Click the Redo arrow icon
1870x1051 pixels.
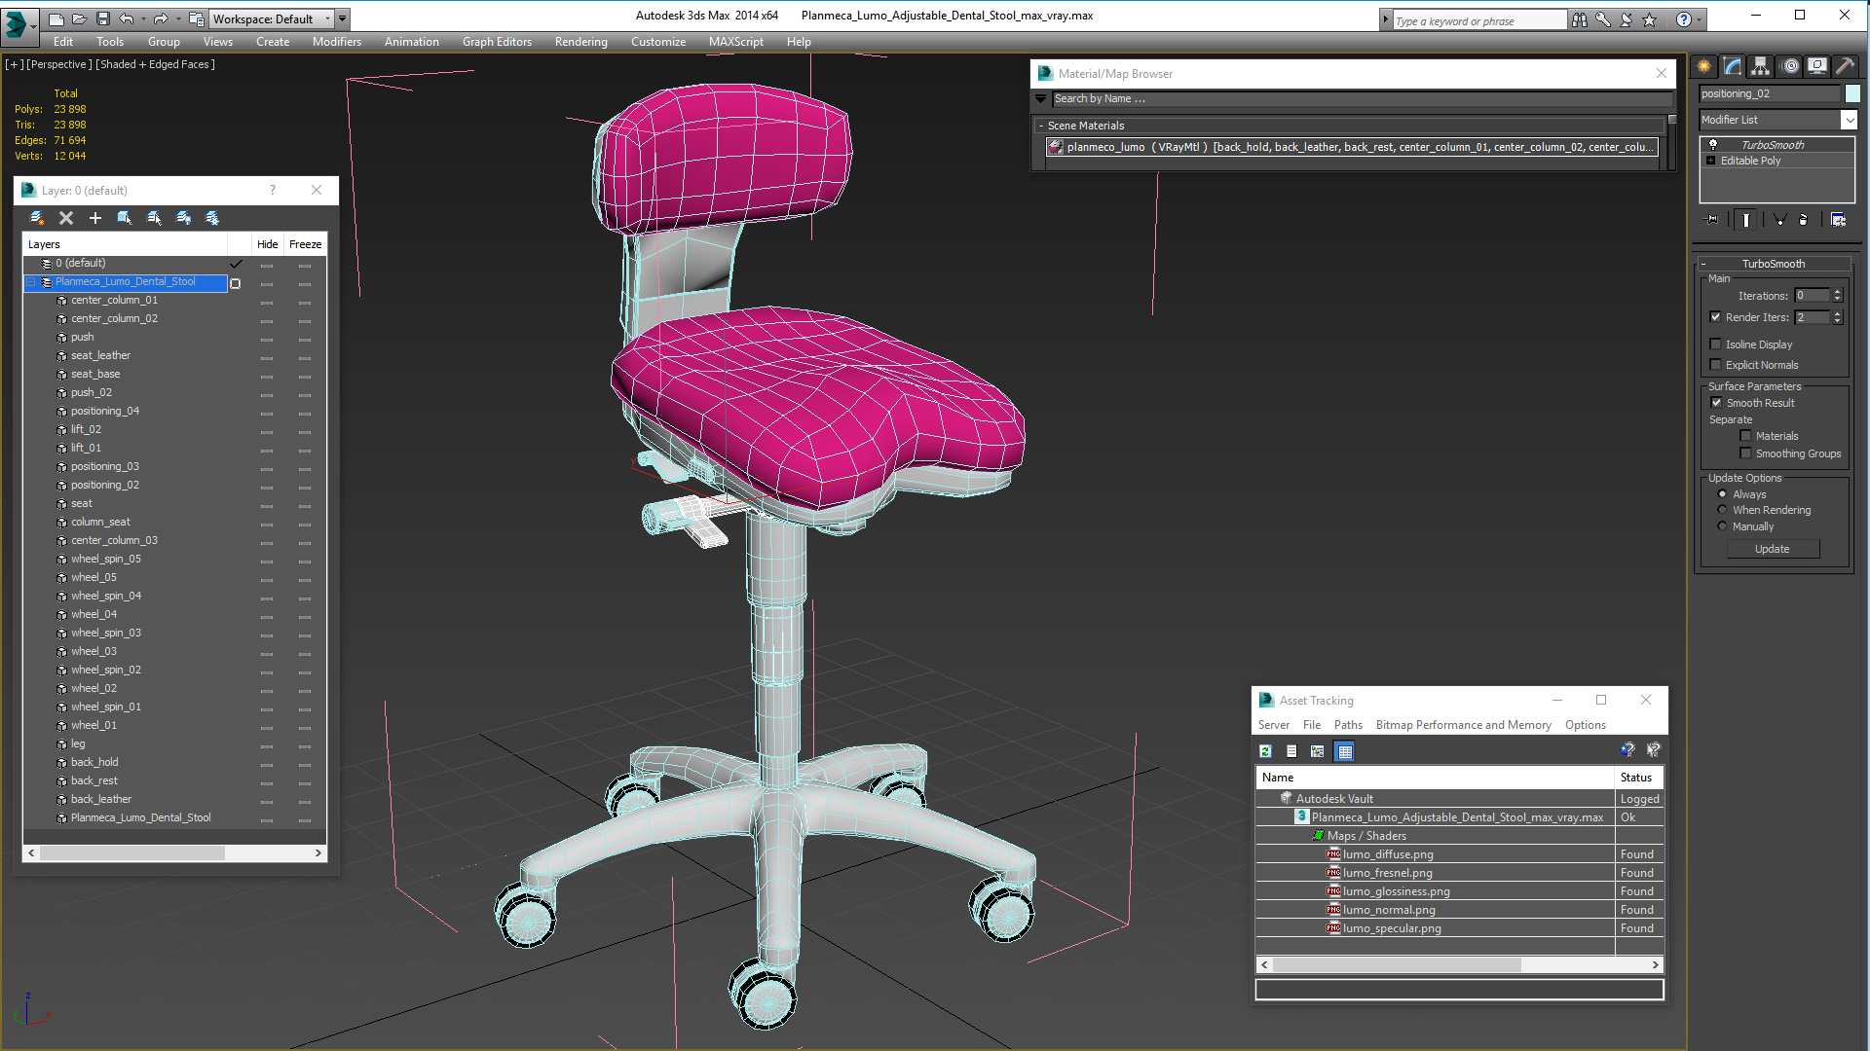click(160, 18)
